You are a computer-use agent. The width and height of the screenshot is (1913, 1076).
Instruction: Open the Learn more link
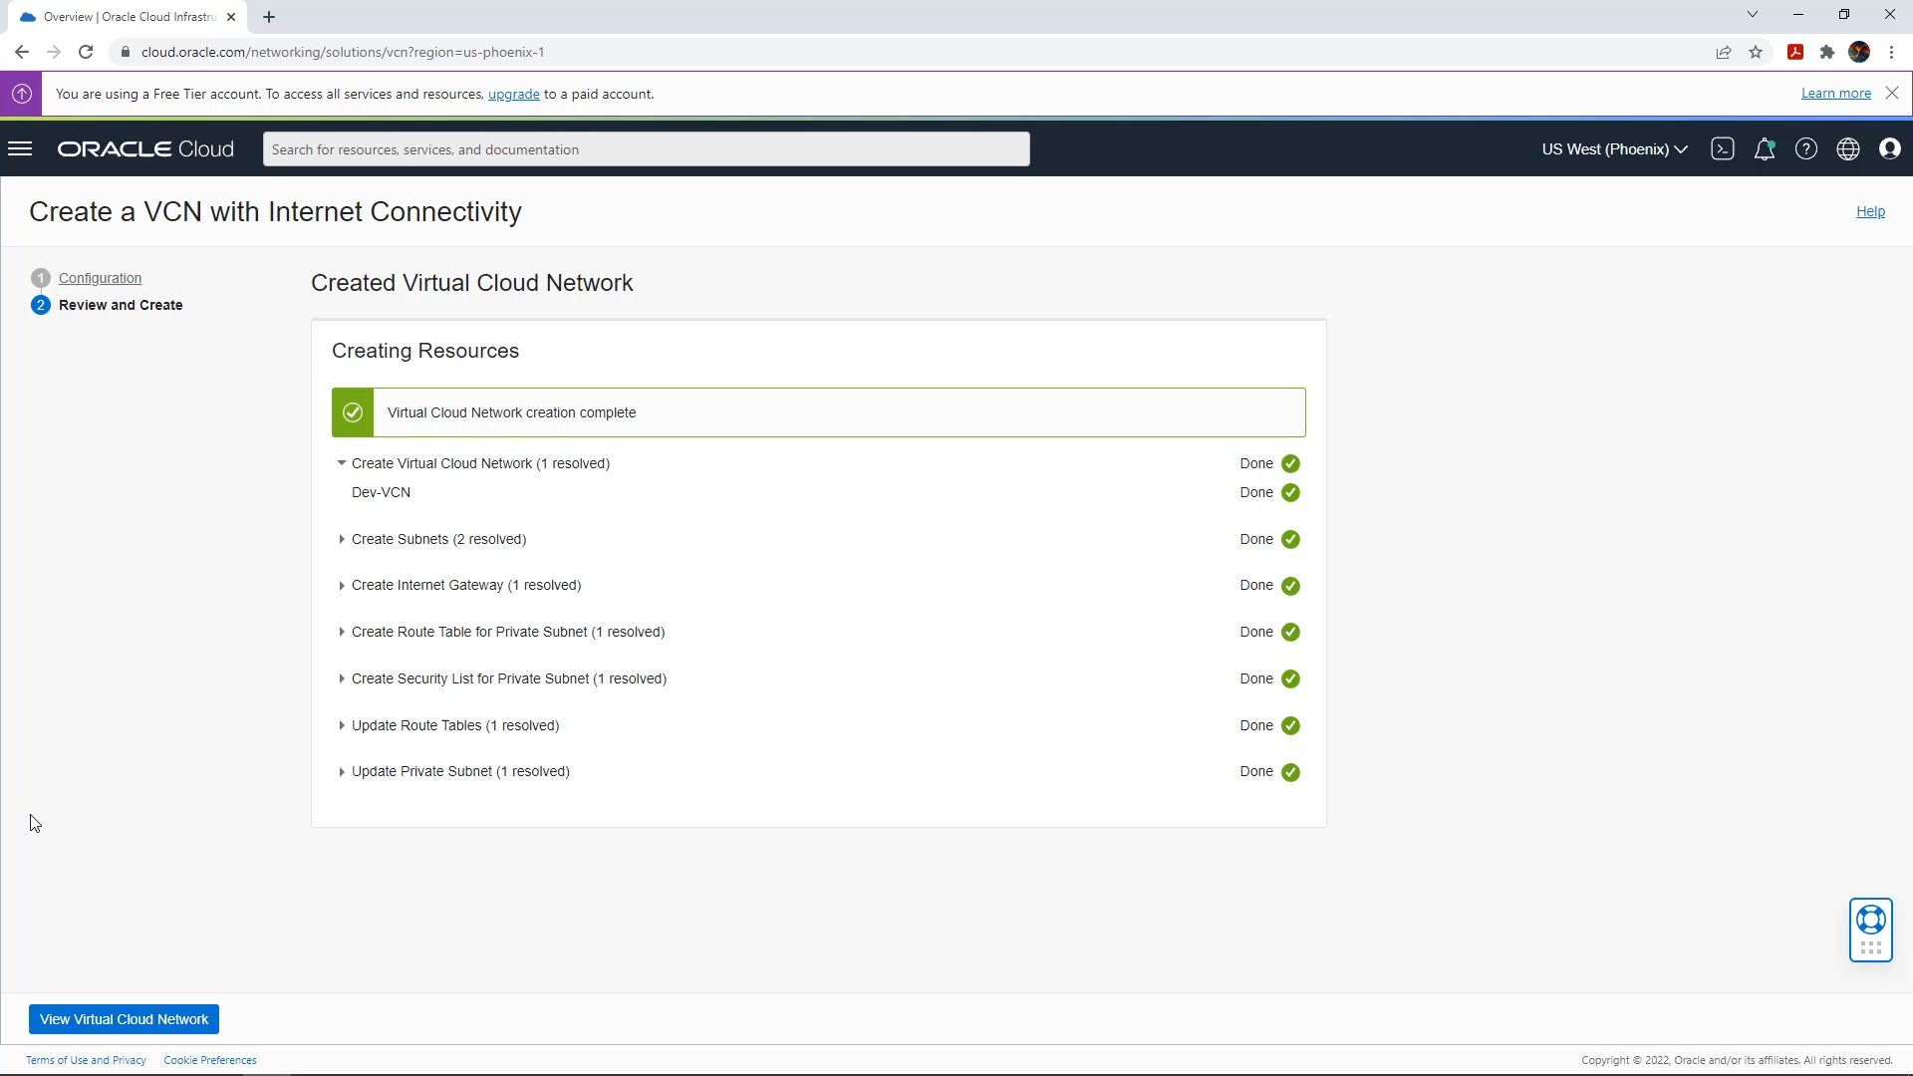1835,93
